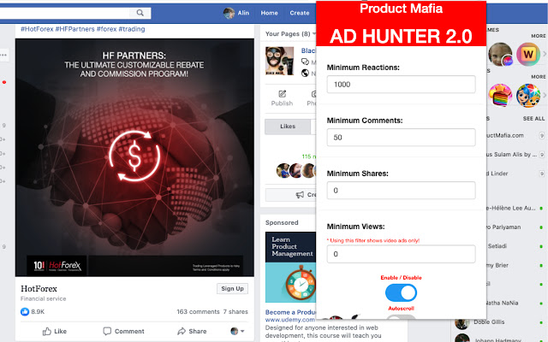
Task: Open the rainbow cake game icon
Action: pos(500,95)
